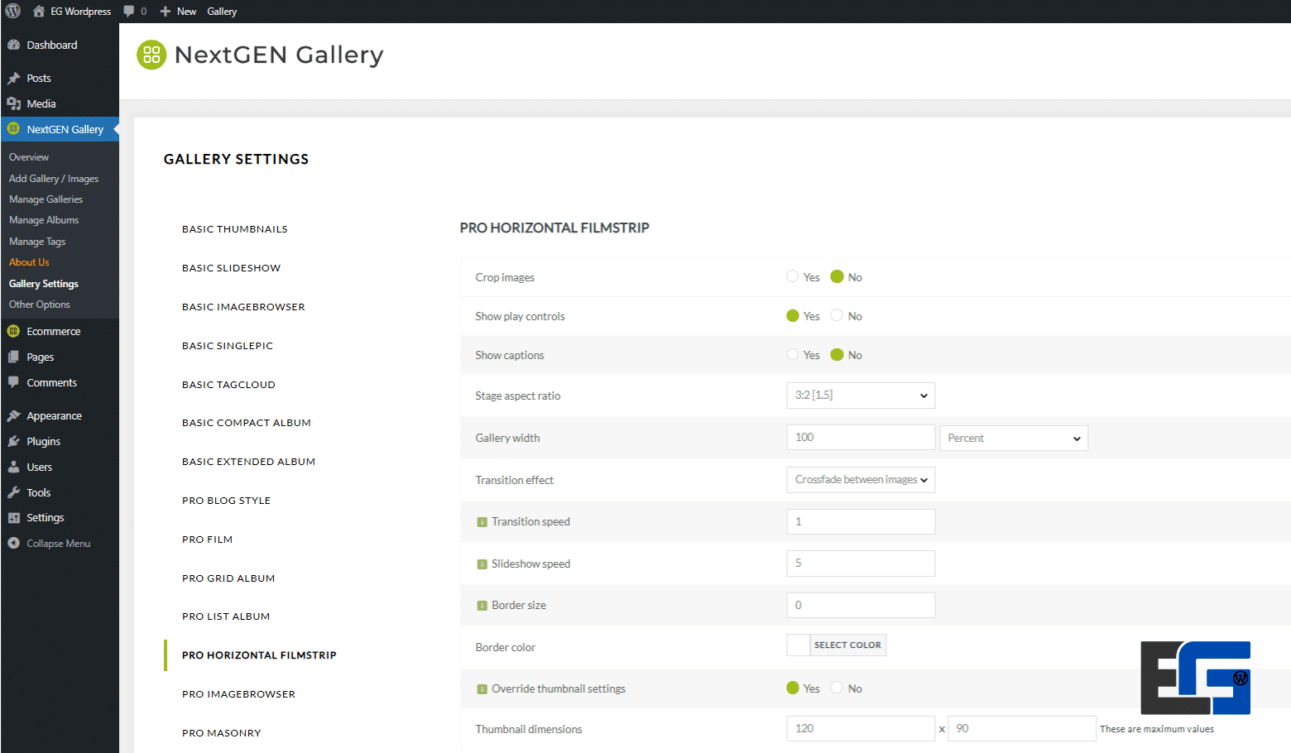The width and height of the screenshot is (1291, 753).
Task: Click the Collapse Menu arrow icon
Action: point(13,544)
